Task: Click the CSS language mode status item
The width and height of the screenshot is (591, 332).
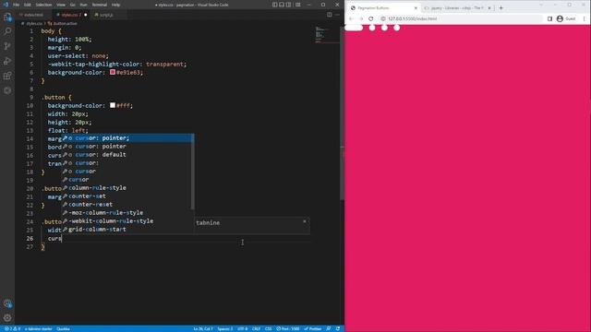Action: (269, 328)
